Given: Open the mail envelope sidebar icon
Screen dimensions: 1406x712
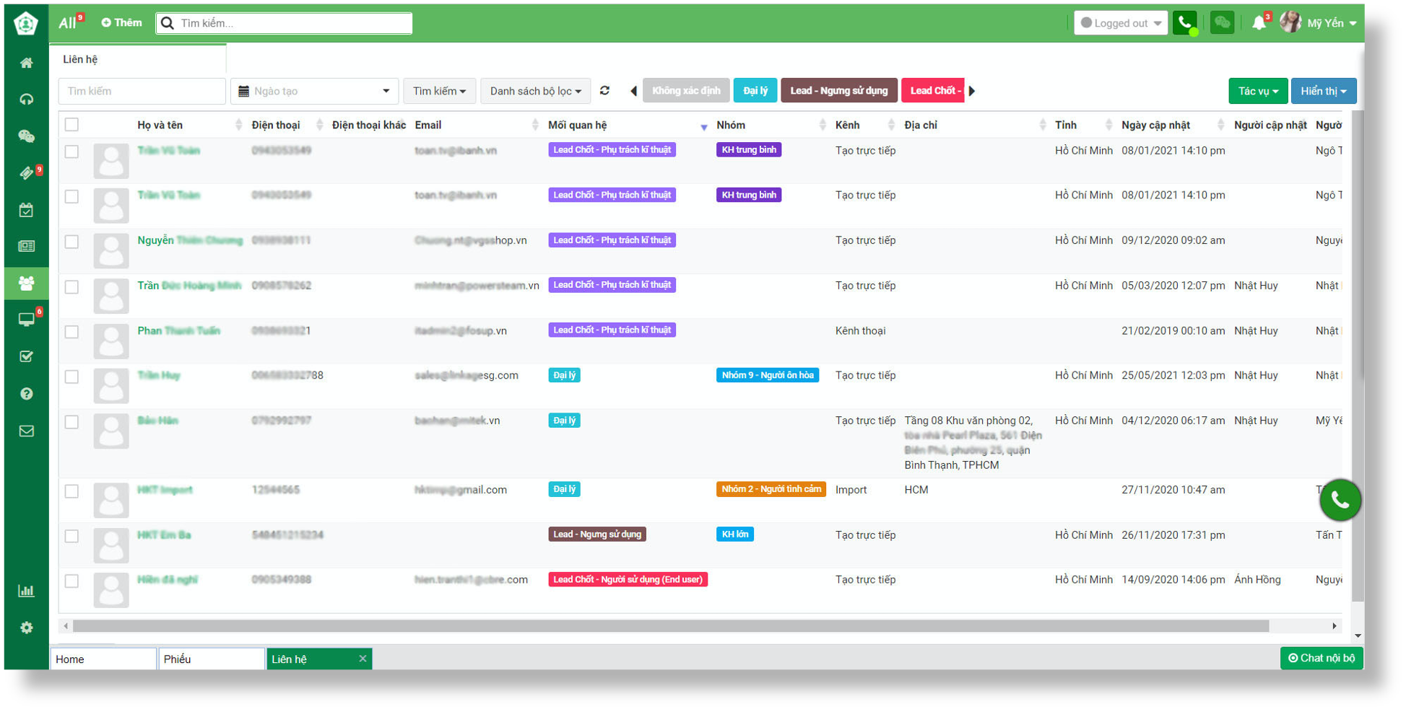Looking at the screenshot, I should [27, 431].
